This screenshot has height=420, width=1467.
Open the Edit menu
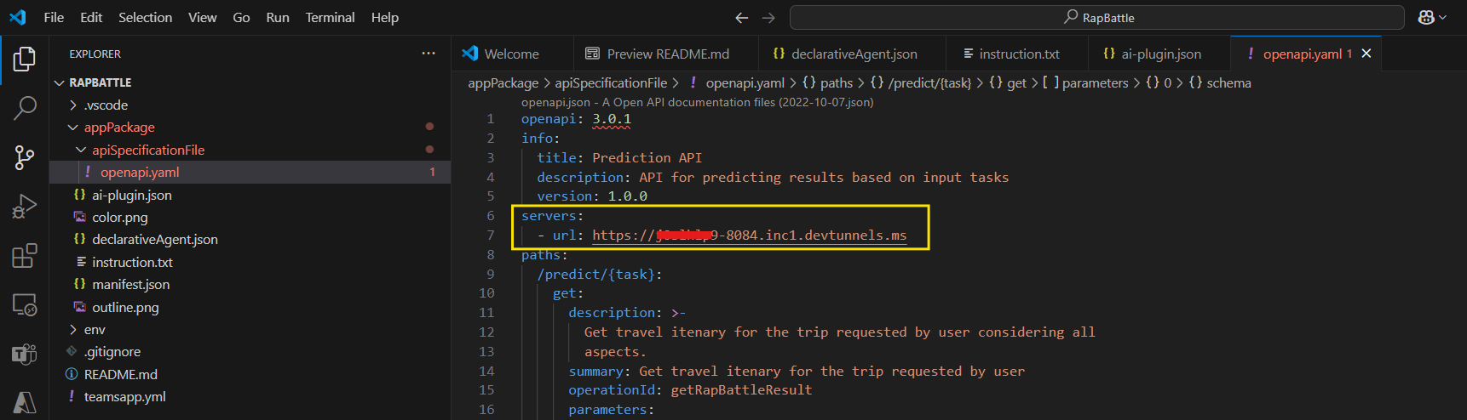[x=91, y=17]
